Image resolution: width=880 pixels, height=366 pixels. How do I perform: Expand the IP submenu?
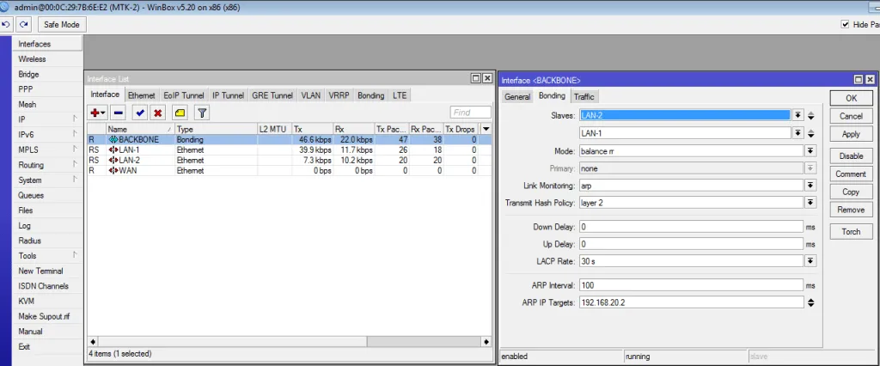click(x=48, y=119)
